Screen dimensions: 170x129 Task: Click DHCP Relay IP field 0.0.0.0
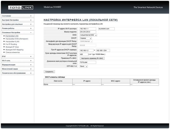point(88,45)
